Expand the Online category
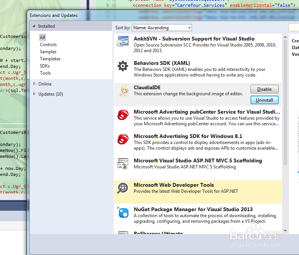This screenshot has height=255, width=299. click(34, 84)
